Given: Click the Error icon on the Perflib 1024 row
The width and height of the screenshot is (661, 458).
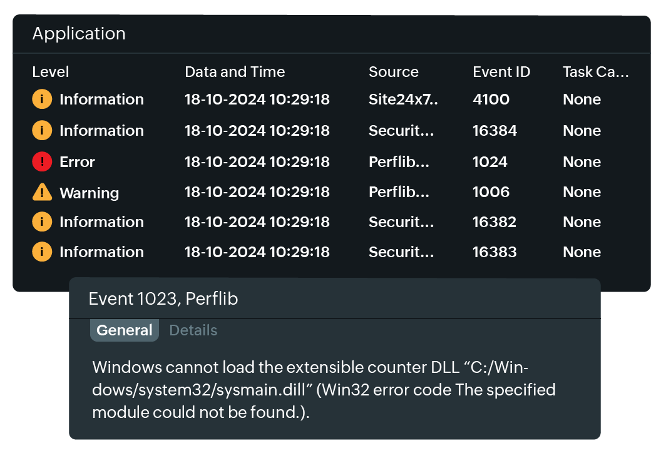Looking at the screenshot, I should [42, 161].
